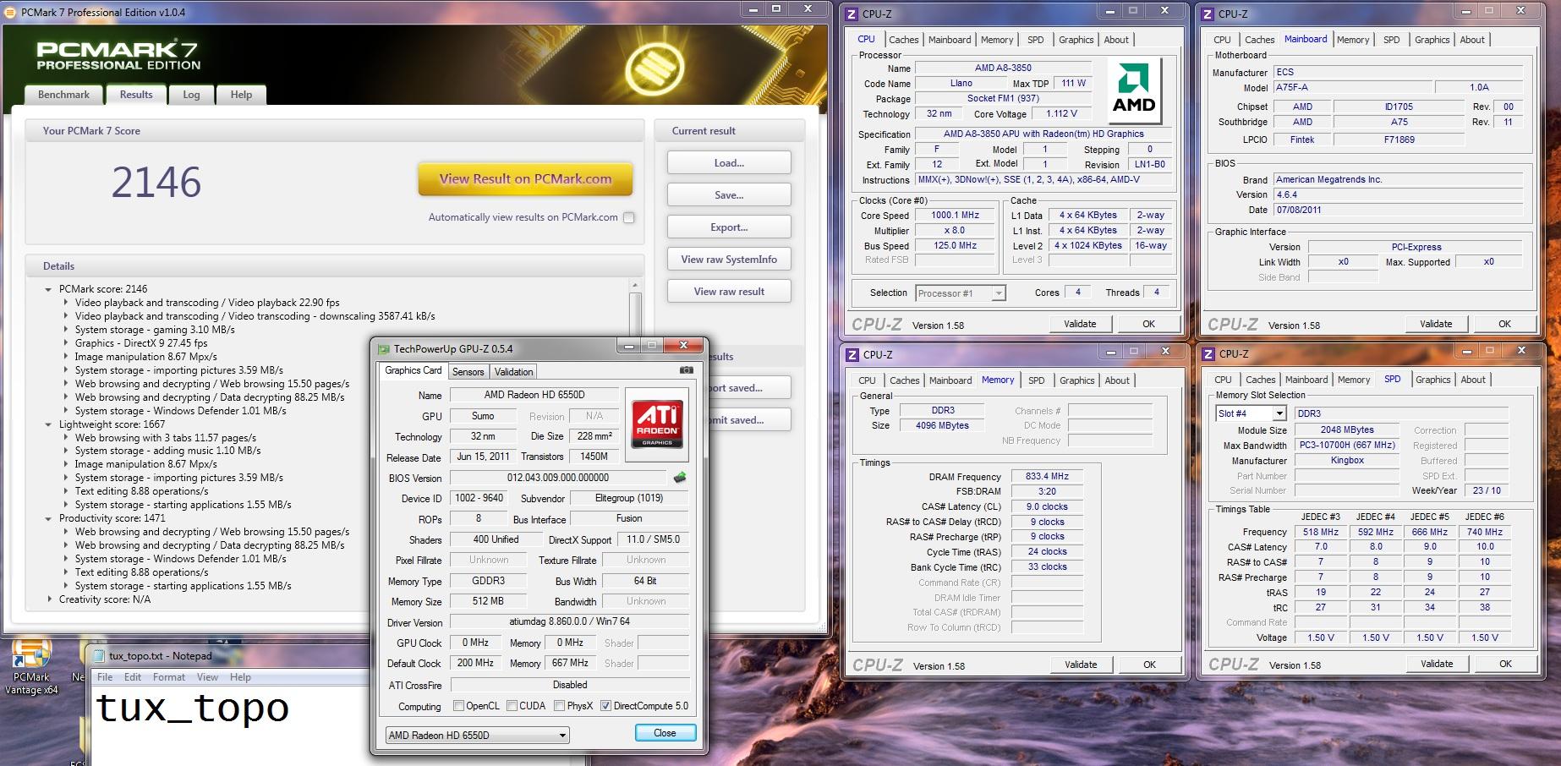1561x766 pixels.
Task: Click the Close button in GPU-Z
Action: 665,733
